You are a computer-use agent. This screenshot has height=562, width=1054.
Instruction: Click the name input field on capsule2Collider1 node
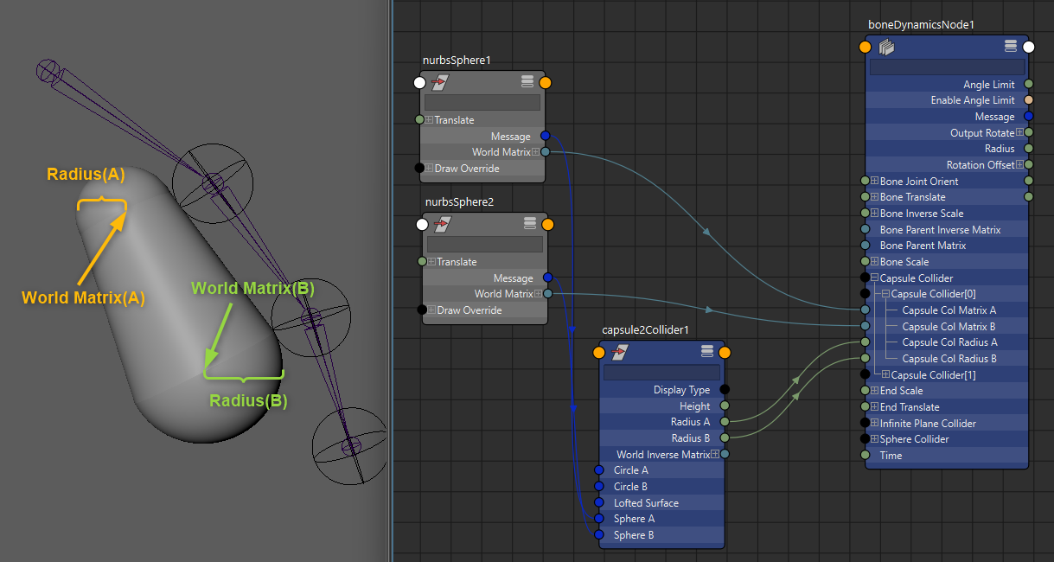click(661, 372)
